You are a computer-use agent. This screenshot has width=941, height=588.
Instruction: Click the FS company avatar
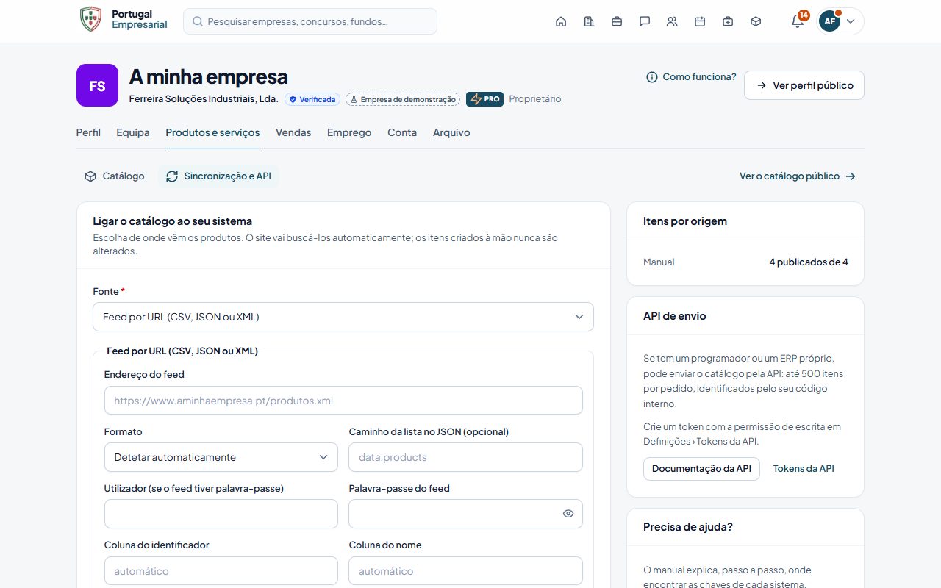(x=97, y=85)
